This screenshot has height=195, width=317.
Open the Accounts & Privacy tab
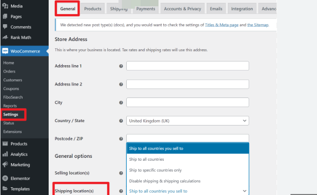(x=183, y=9)
